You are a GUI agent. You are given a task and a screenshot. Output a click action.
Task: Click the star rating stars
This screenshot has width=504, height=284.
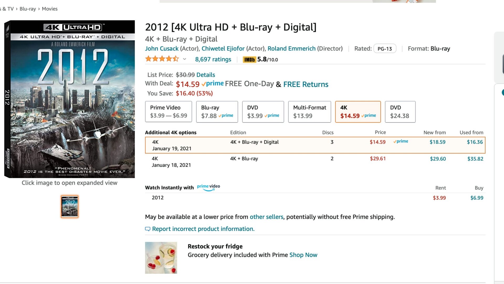pos(162,59)
